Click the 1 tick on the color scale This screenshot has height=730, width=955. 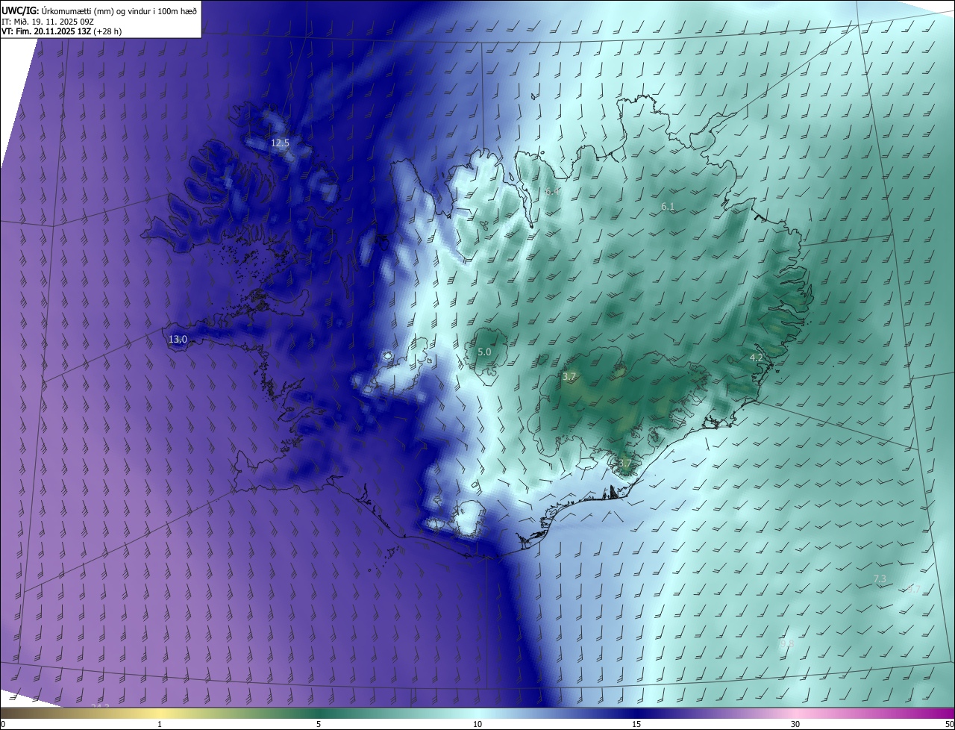[x=160, y=725]
